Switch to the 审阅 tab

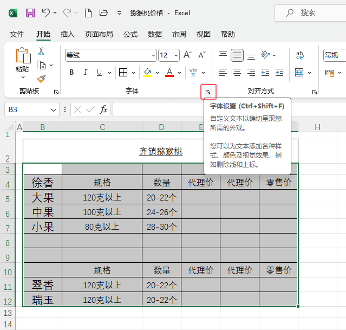pos(179,34)
